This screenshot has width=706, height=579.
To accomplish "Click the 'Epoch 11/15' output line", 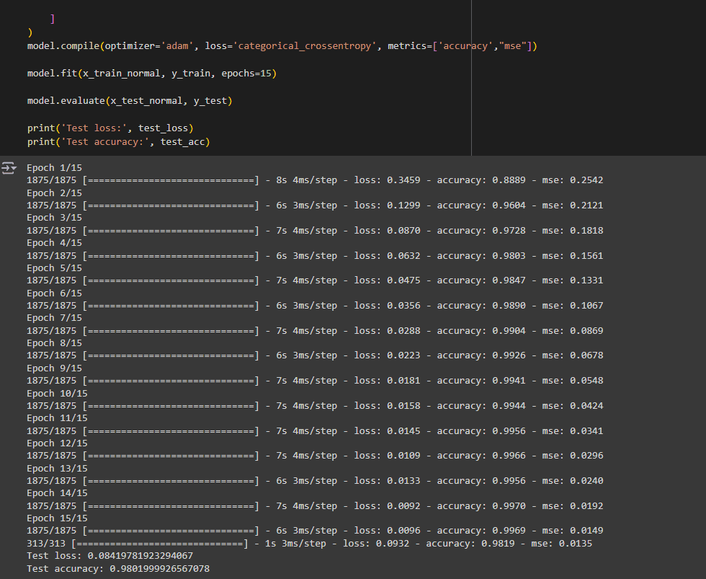I will click(x=57, y=418).
